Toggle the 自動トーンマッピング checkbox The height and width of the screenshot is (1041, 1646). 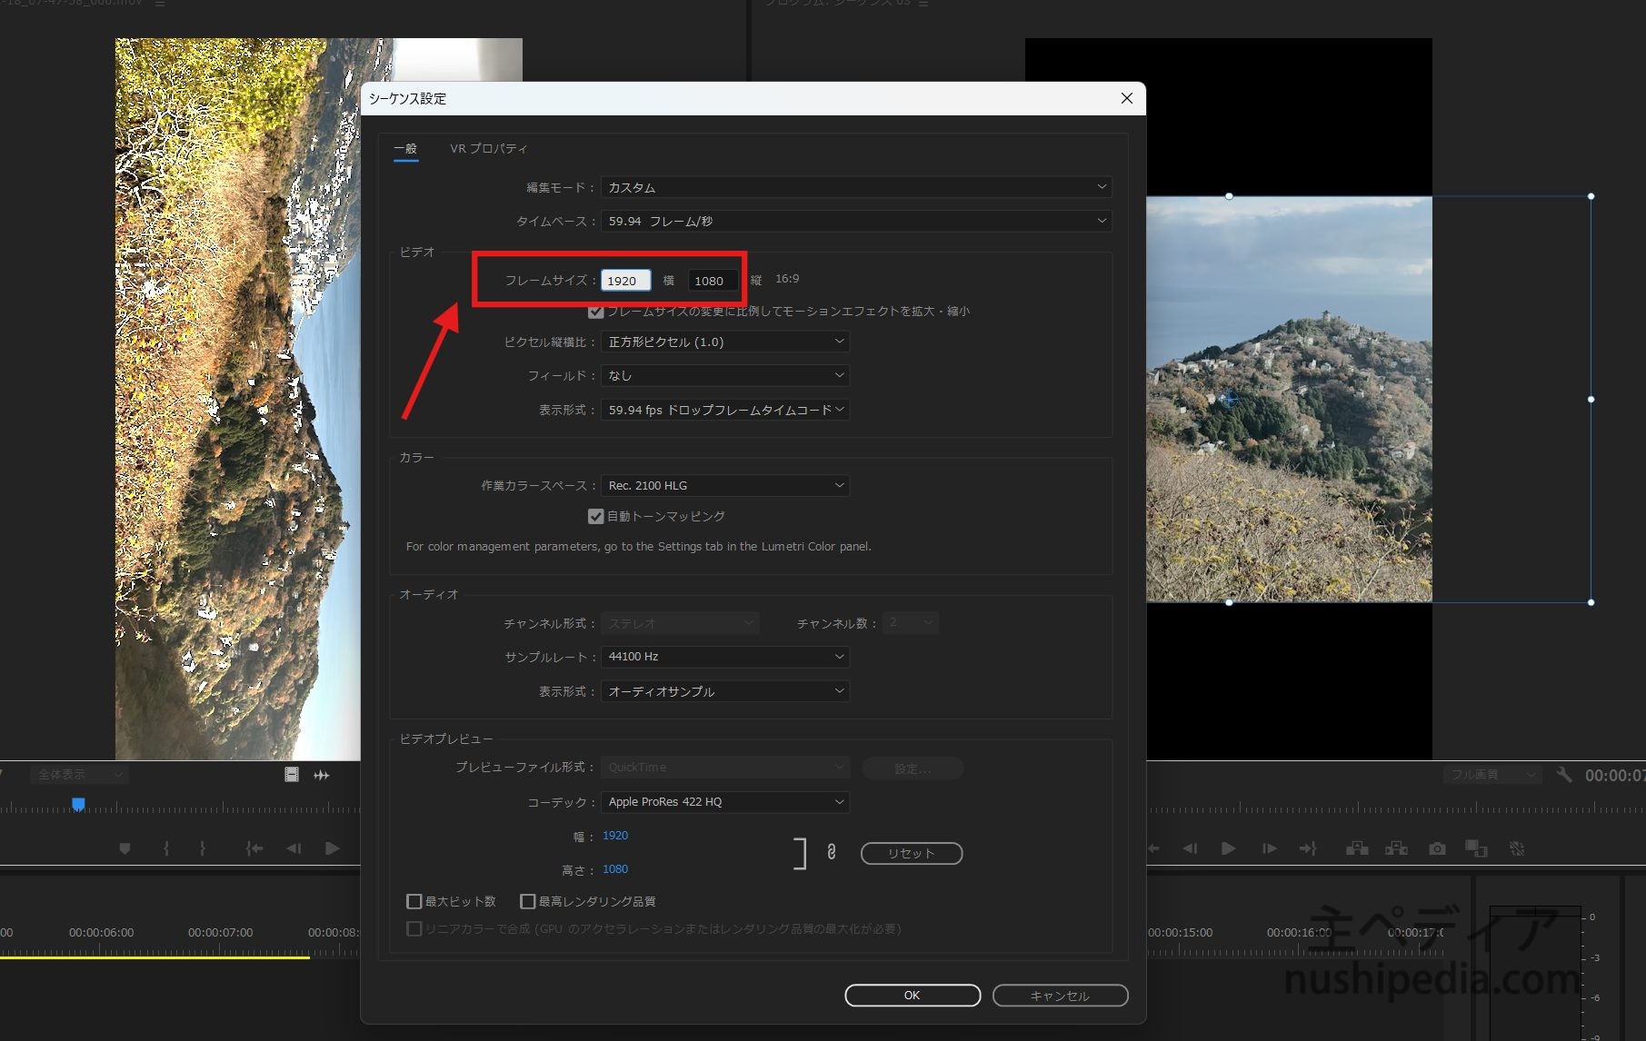click(596, 516)
